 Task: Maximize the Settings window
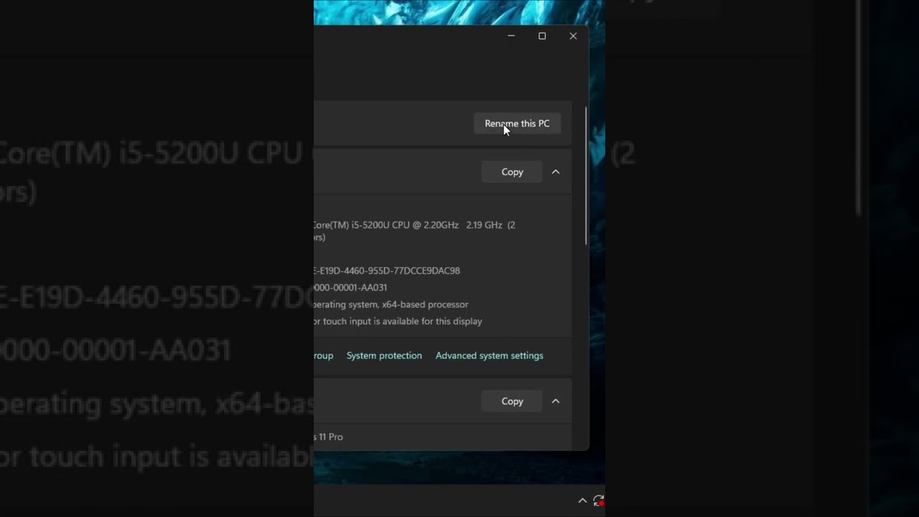pos(542,36)
